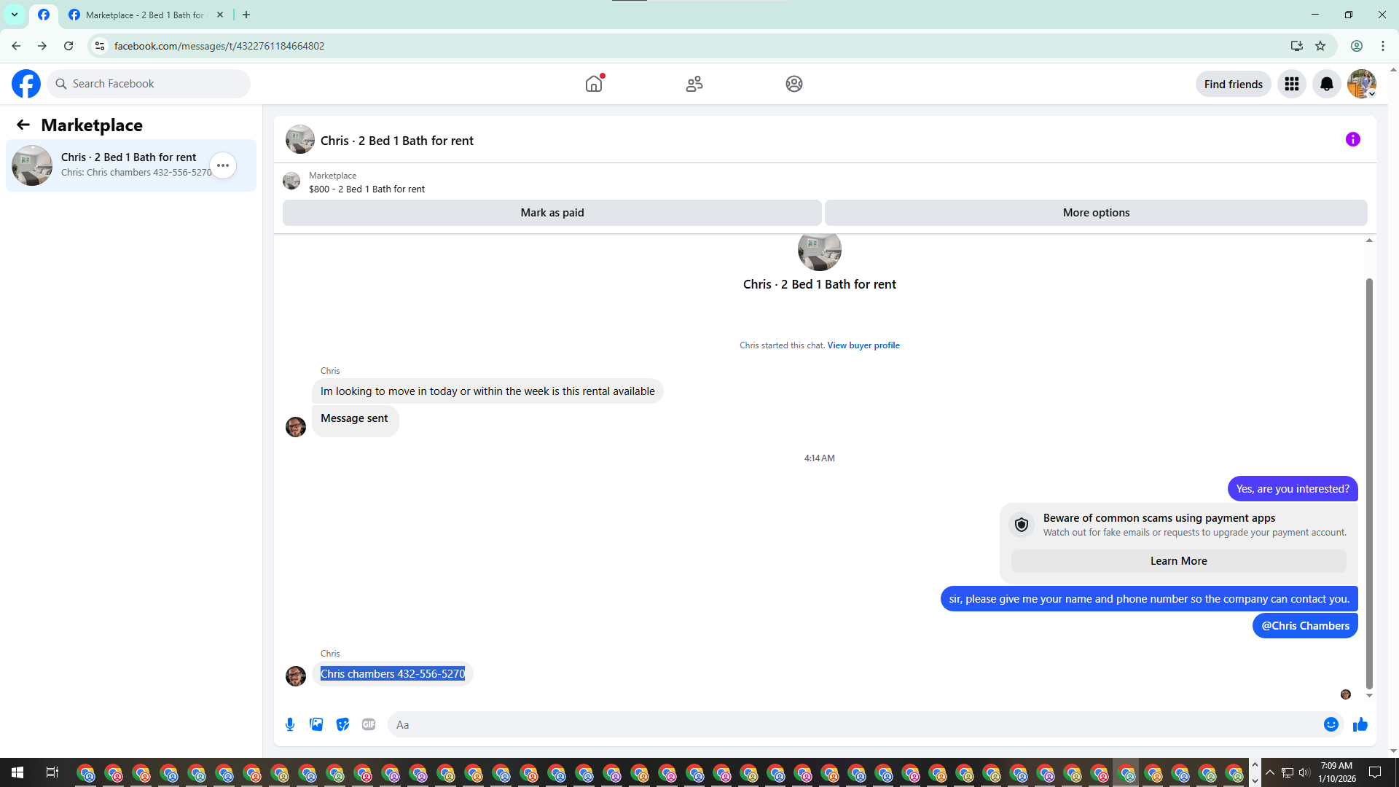Click the voice clip microphone icon
The image size is (1399, 787).
tap(290, 724)
